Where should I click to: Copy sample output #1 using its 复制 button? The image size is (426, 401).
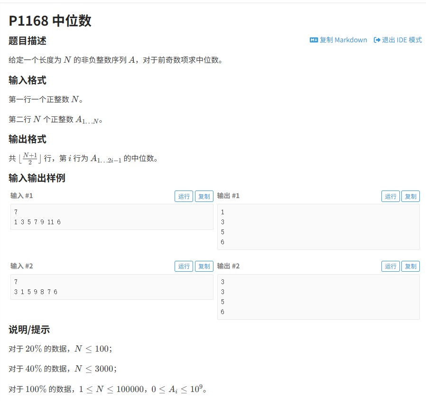coord(410,196)
